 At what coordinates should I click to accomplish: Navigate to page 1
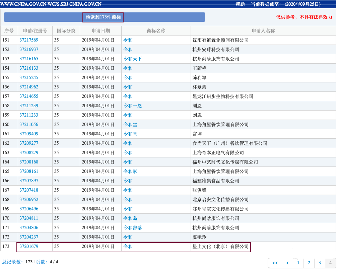click(298, 263)
